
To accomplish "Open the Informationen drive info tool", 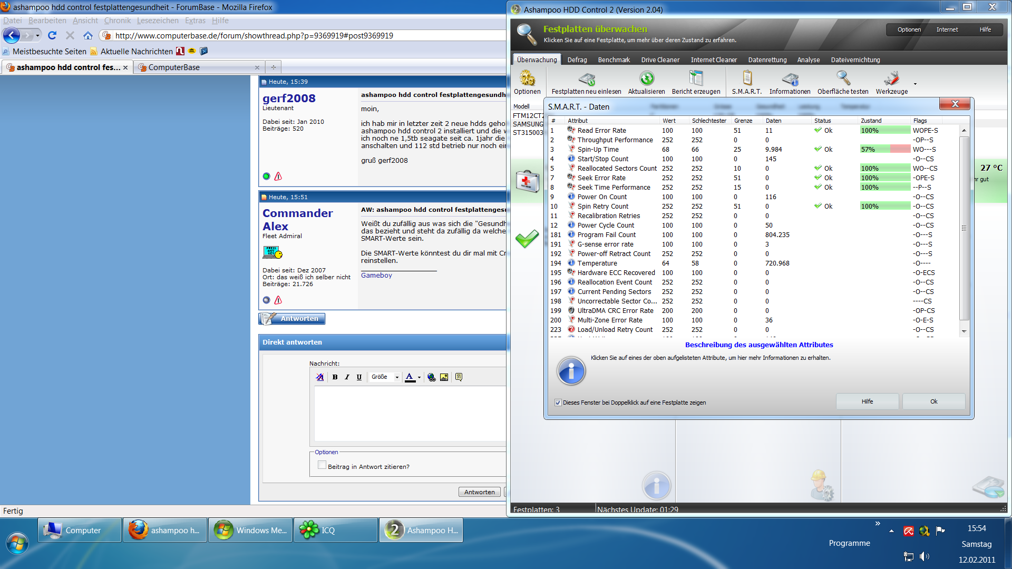I will click(x=790, y=79).
